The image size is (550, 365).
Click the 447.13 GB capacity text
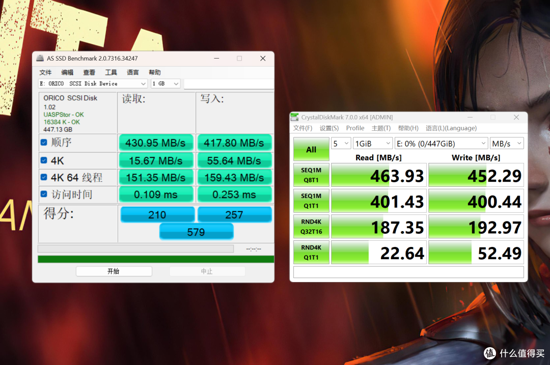pos(58,129)
